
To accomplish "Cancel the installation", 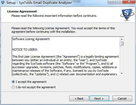I will point(122,99).
